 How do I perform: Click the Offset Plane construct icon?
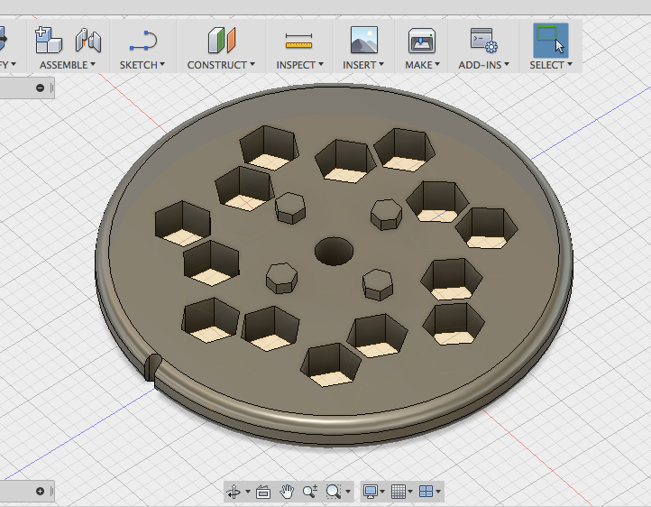click(x=221, y=41)
